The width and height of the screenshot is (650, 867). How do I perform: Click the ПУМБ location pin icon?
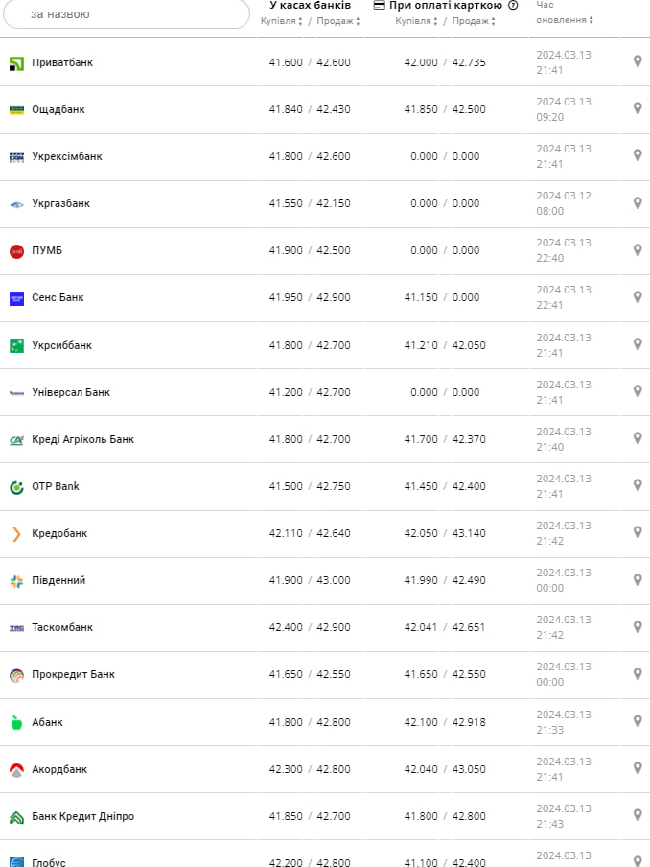tap(638, 249)
